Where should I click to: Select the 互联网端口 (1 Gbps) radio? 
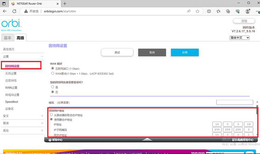click(x=52, y=68)
